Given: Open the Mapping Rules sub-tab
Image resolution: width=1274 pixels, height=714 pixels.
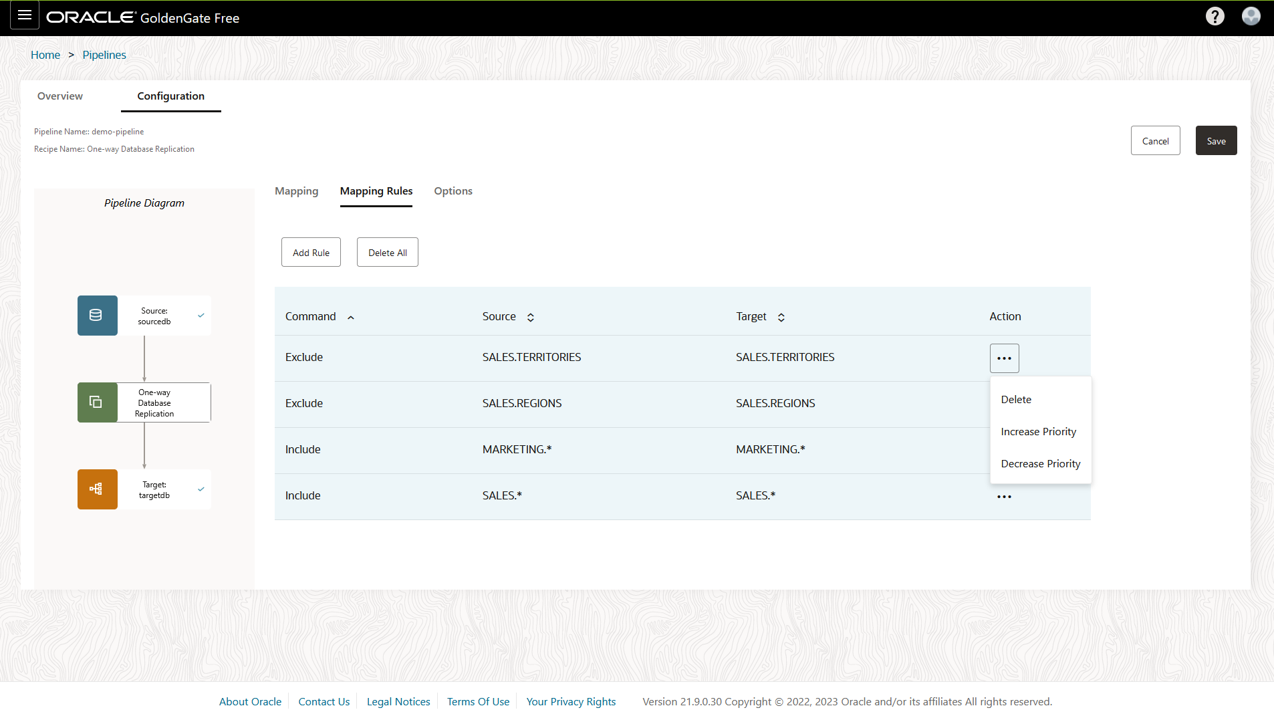Looking at the screenshot, I should (376, 191).
